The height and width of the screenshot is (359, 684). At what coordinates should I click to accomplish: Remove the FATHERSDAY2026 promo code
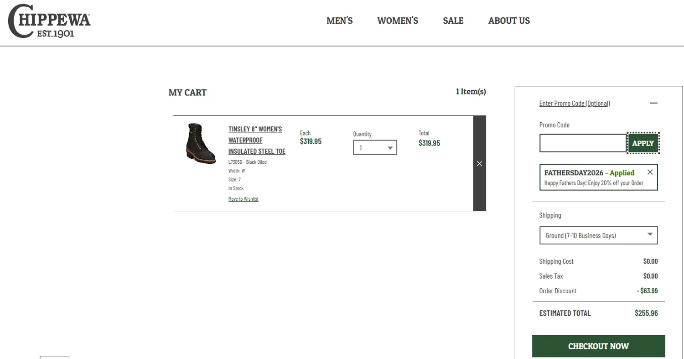click(x=650, y=172)
